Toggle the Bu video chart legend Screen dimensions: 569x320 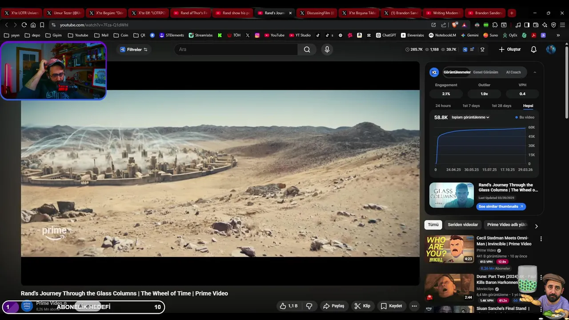point(525,117)
